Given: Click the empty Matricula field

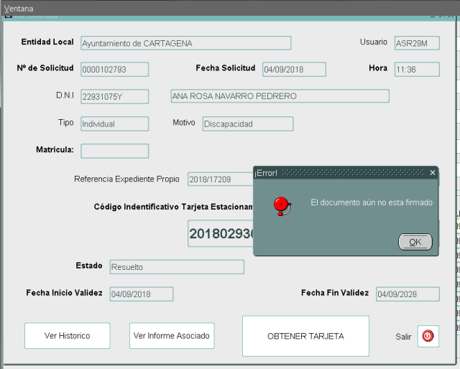Looking at the screenshot, I should [114, 151].
